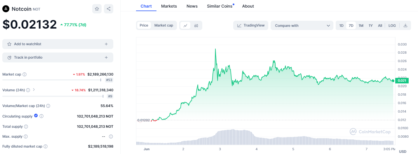Open the Markets tab

coord(169,6)
